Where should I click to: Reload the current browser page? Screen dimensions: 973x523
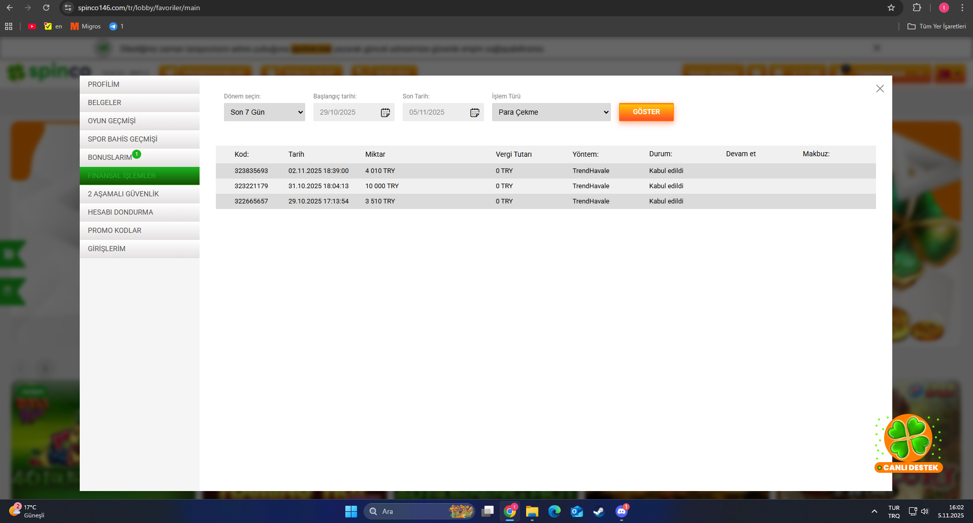[46, 8]
